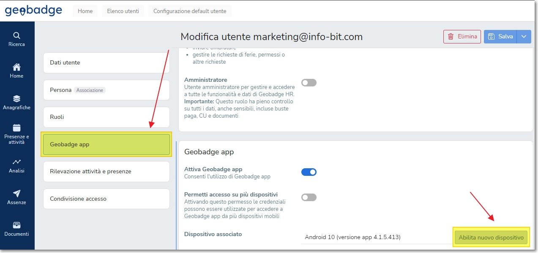Open the Elenco utenti tab

pyautogui.click(x=123, y=11)
